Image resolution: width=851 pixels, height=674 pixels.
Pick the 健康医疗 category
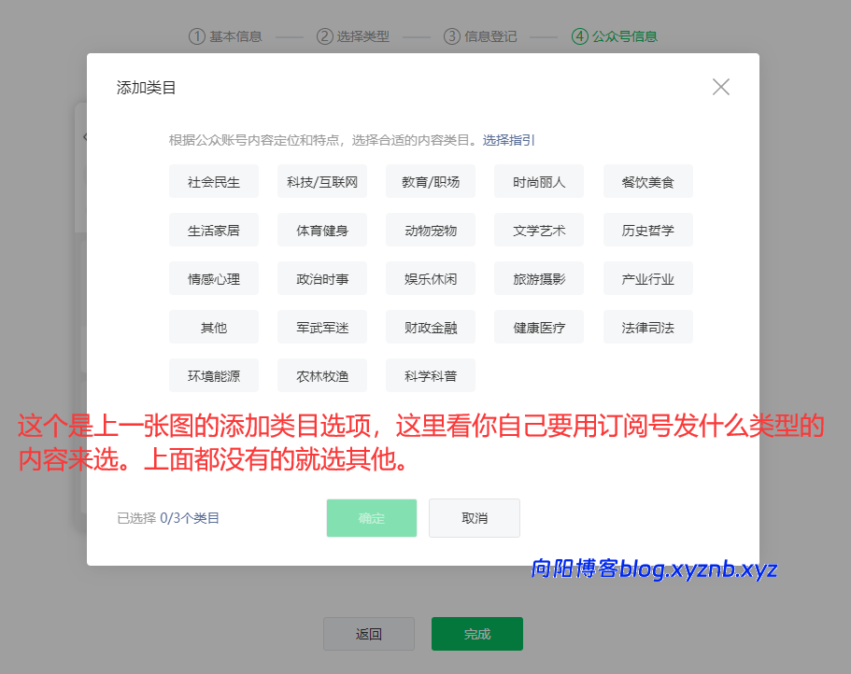click(539, 327)
